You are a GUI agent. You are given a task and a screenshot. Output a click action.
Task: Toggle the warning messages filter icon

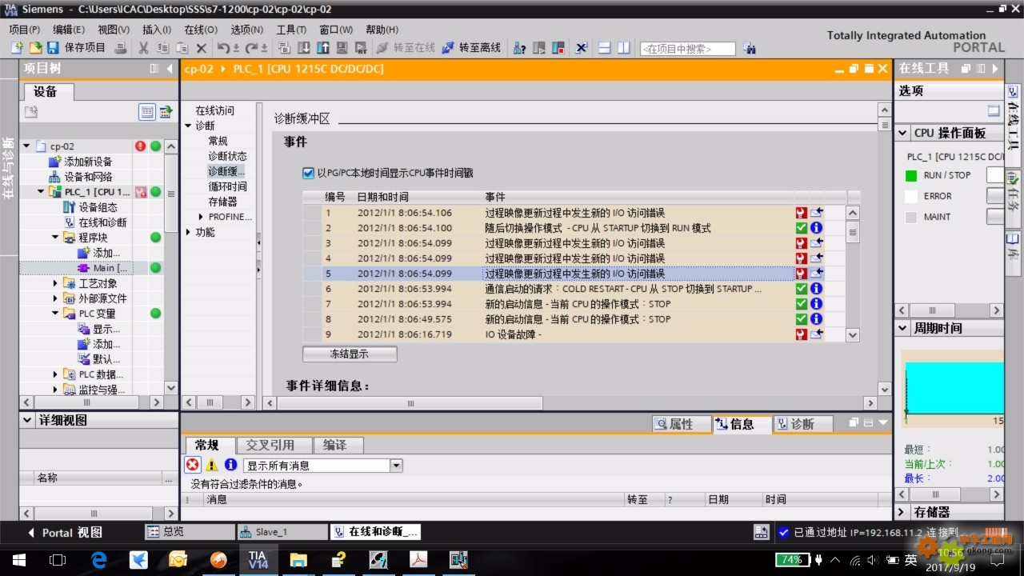tap(211, 465)
